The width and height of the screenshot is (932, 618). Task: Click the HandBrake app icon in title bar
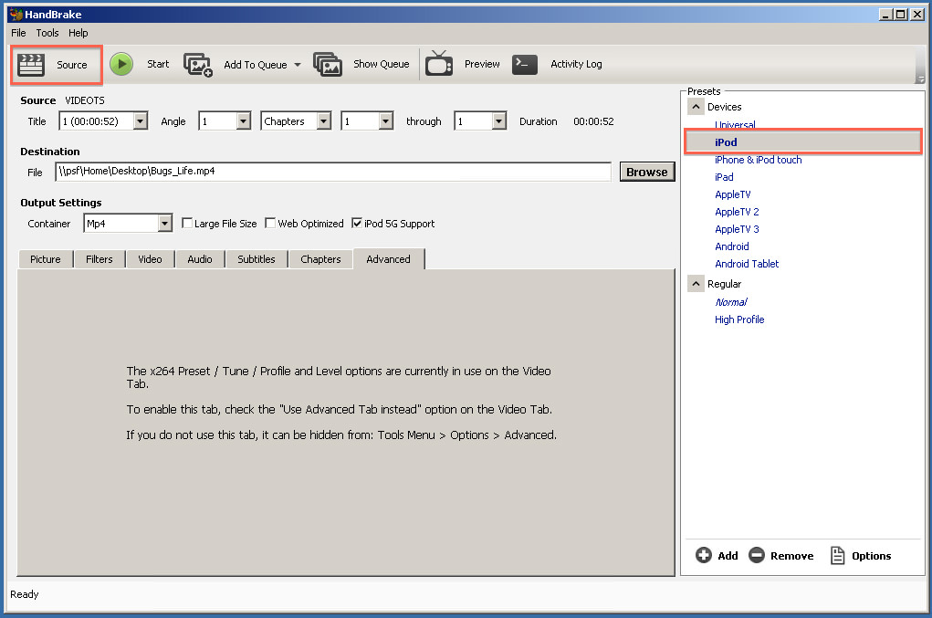tap(16, 15)
